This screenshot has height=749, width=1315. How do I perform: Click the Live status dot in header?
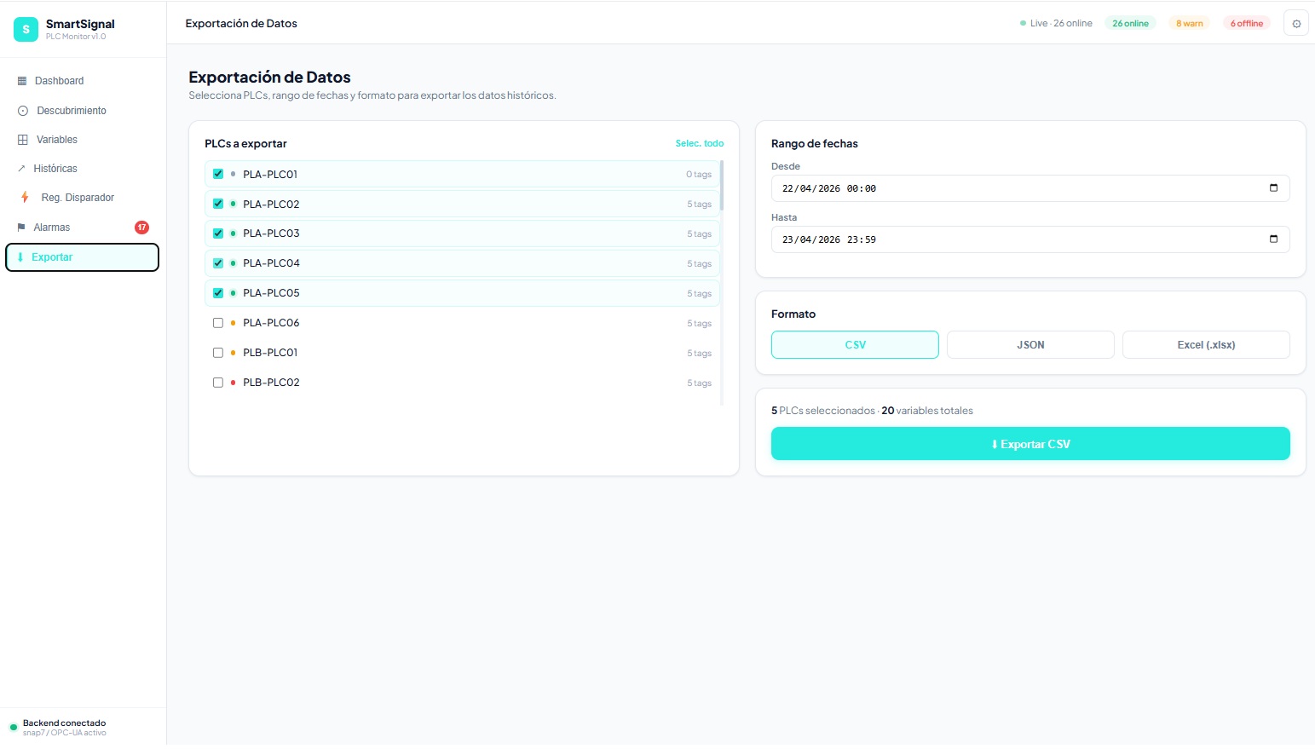click(1023, 24)
